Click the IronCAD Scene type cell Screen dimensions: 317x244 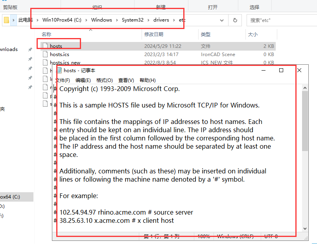218,55
